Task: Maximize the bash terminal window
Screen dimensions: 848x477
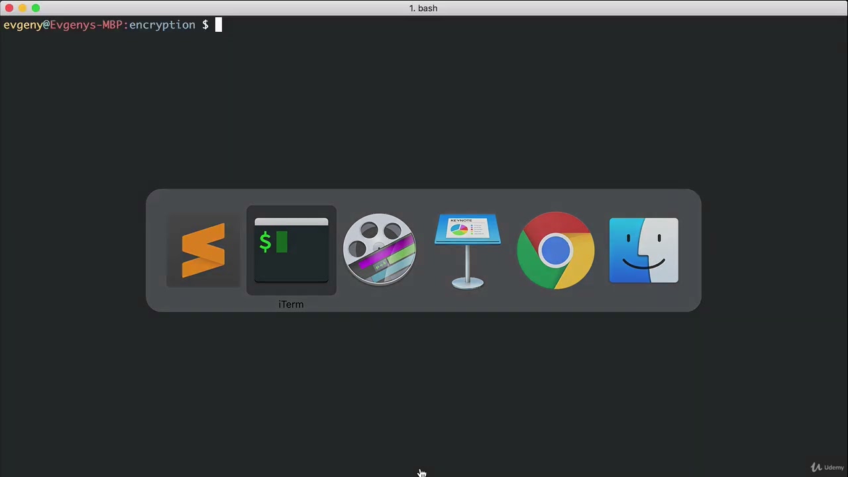Action: click(36, 8)
